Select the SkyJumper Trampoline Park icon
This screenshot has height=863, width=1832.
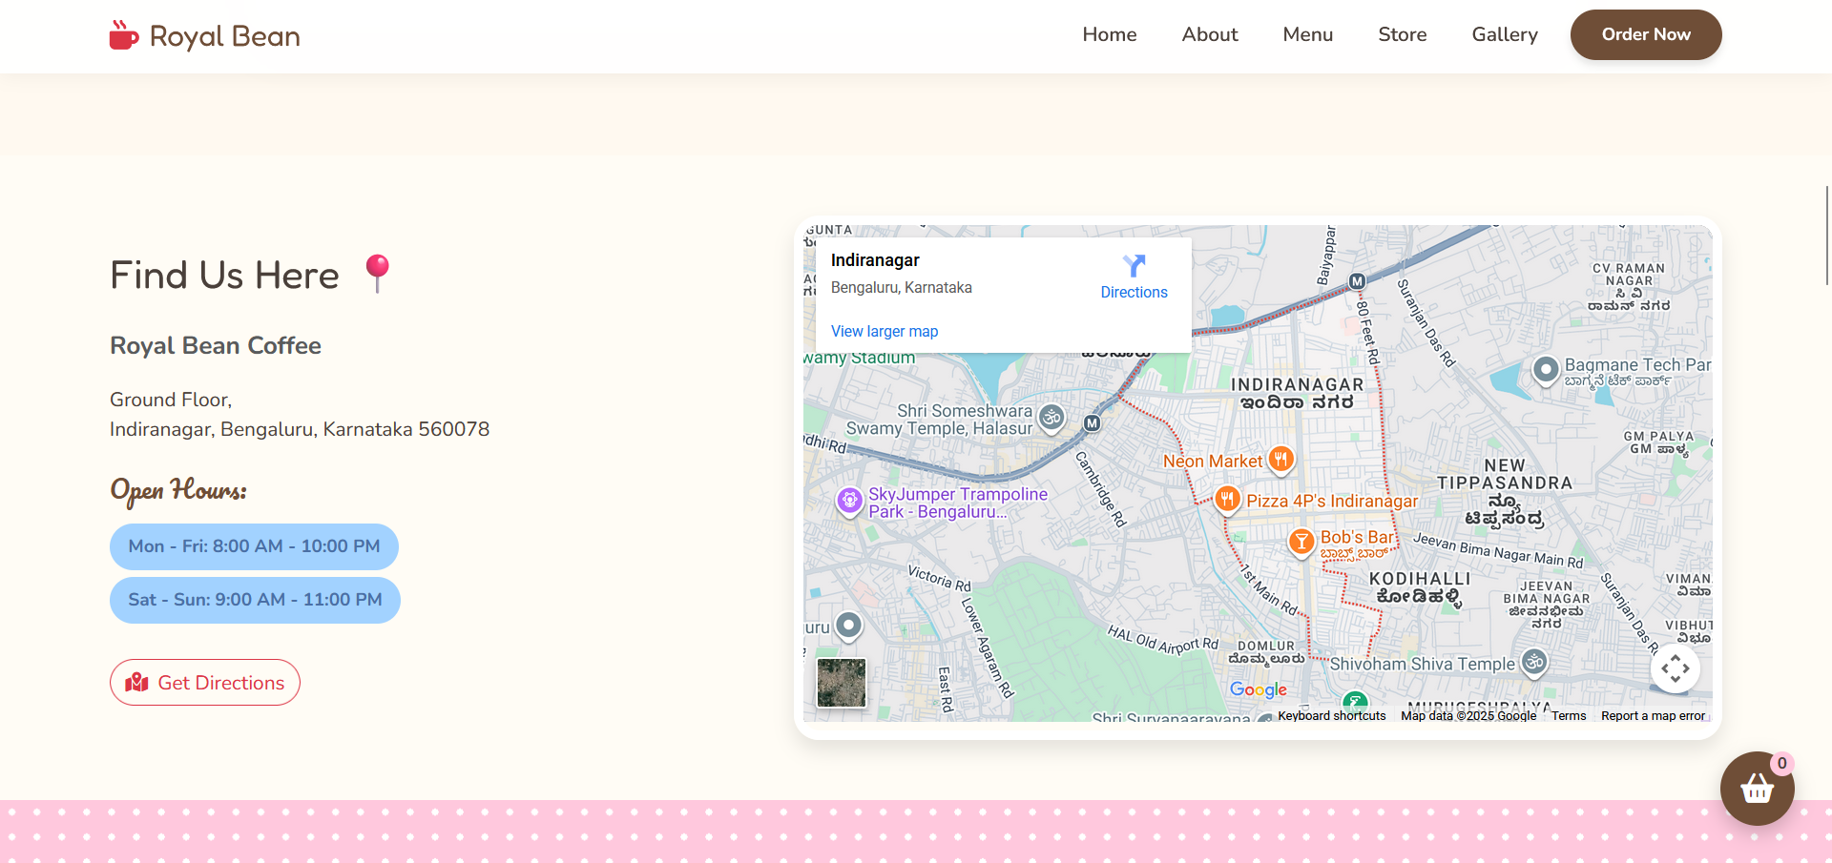848,502
